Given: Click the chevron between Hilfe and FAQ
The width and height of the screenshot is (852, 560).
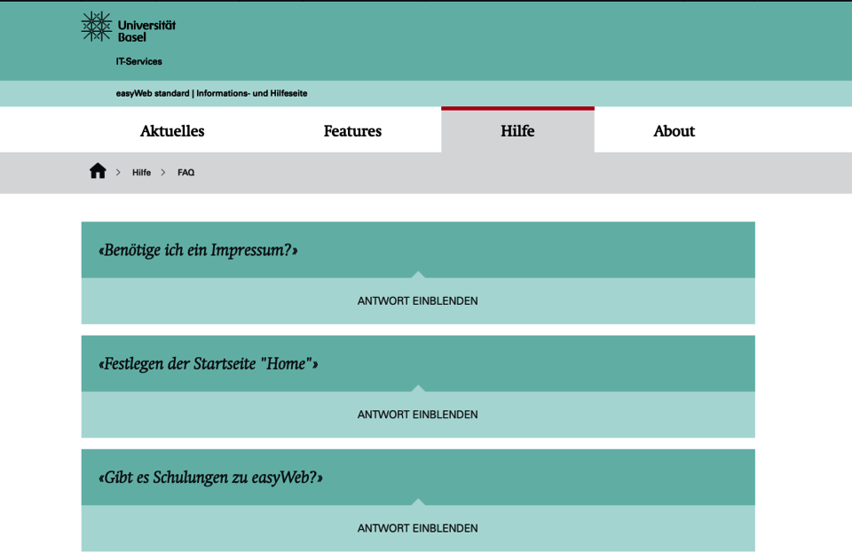Looking at the screenshot, I should (x=162, y=173).
